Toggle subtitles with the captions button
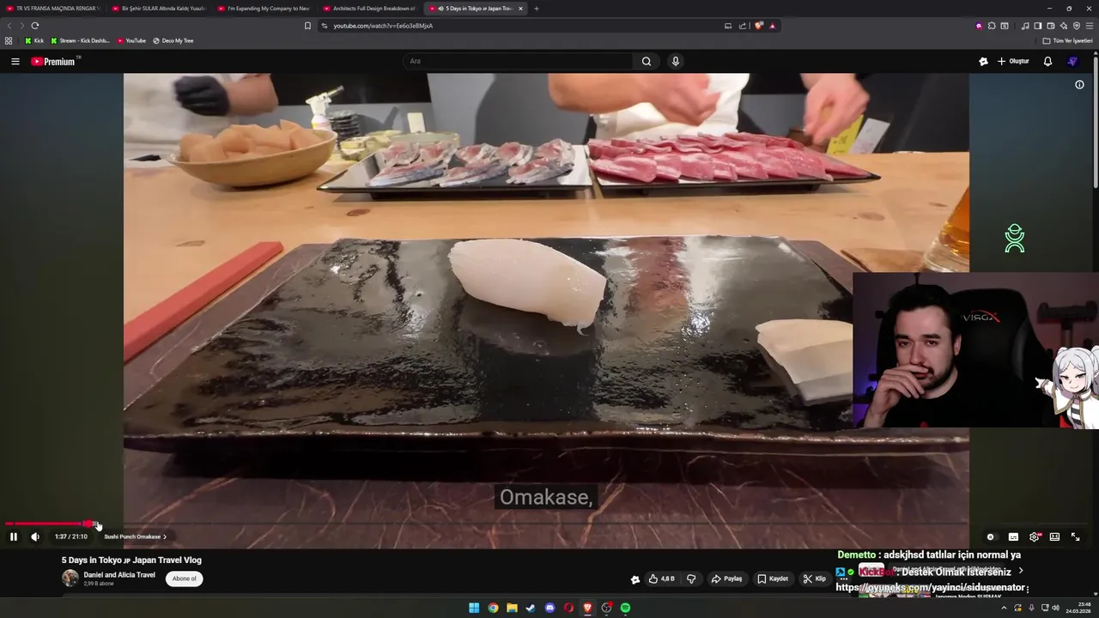This screenshot has height=618, width=1099. [x=1013, y=536]
